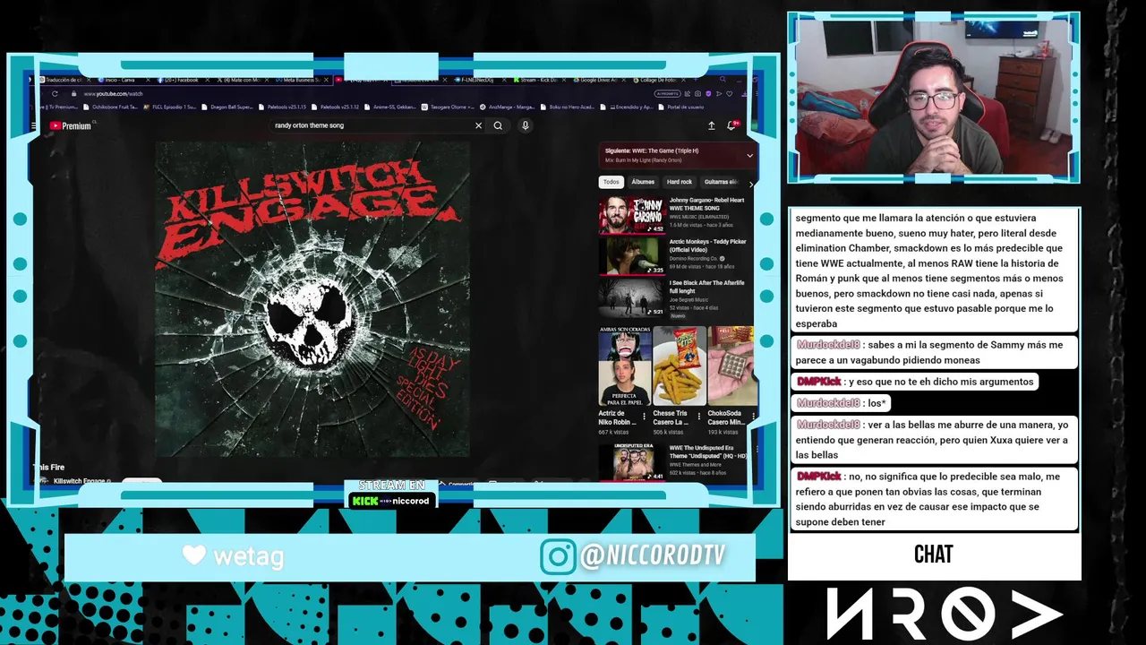Image resolution: width=1146 pixels, height=645 pixels.
Task: Click the heart icon beside wetag
Action: click(194, 555)
